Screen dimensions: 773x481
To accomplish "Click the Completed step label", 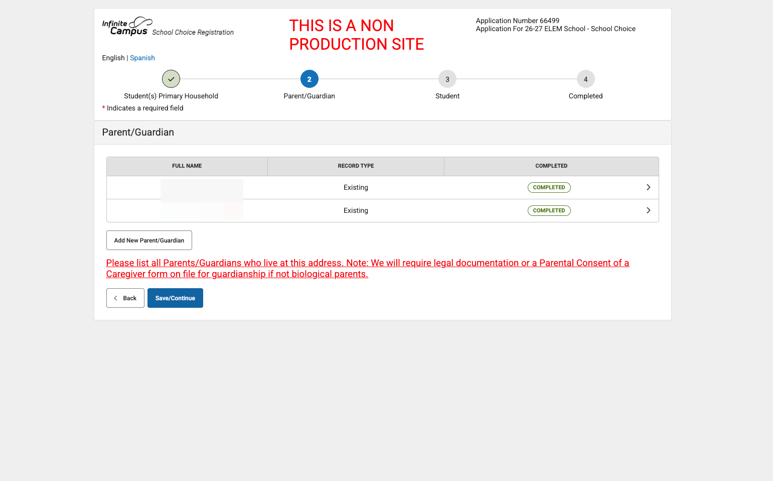I will click(x=585, y=96).
